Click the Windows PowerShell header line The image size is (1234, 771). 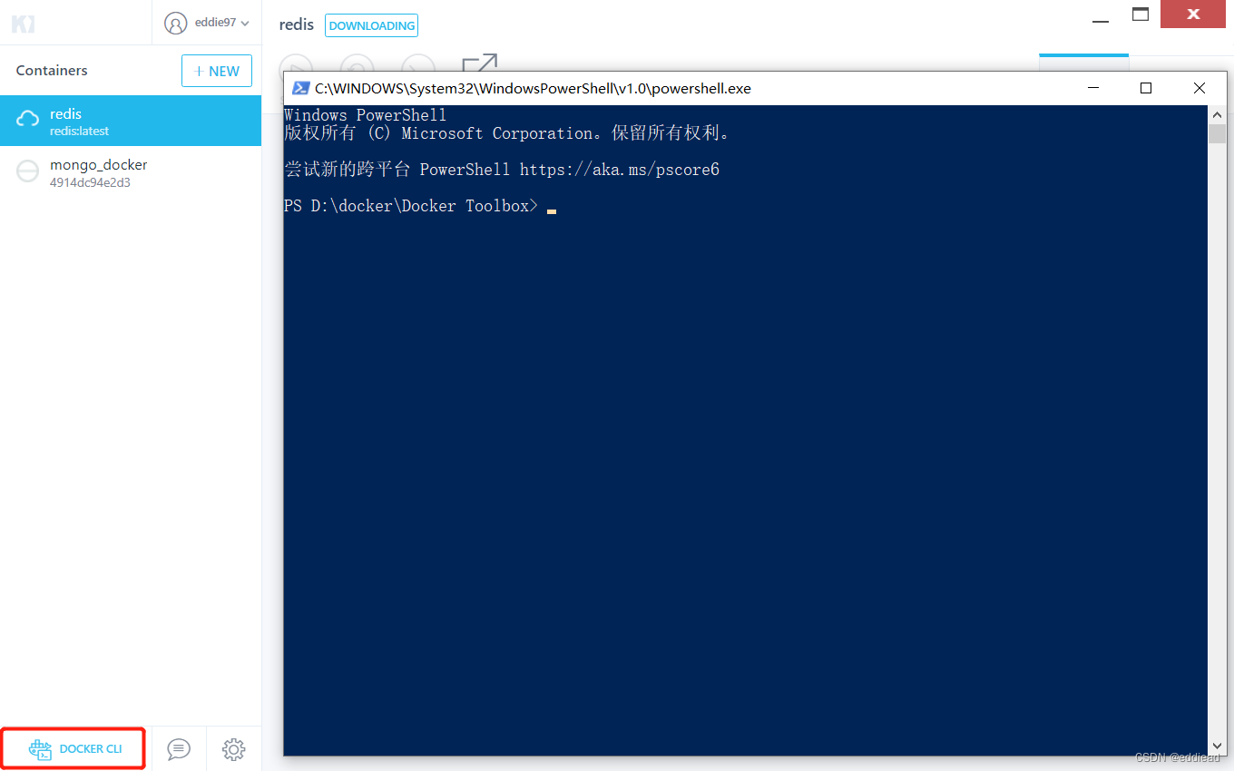tap(365, 115)
